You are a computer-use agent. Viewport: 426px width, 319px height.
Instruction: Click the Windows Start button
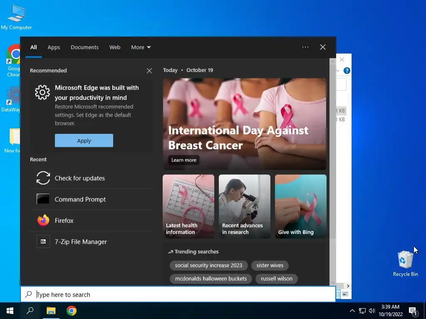point(10,311)
